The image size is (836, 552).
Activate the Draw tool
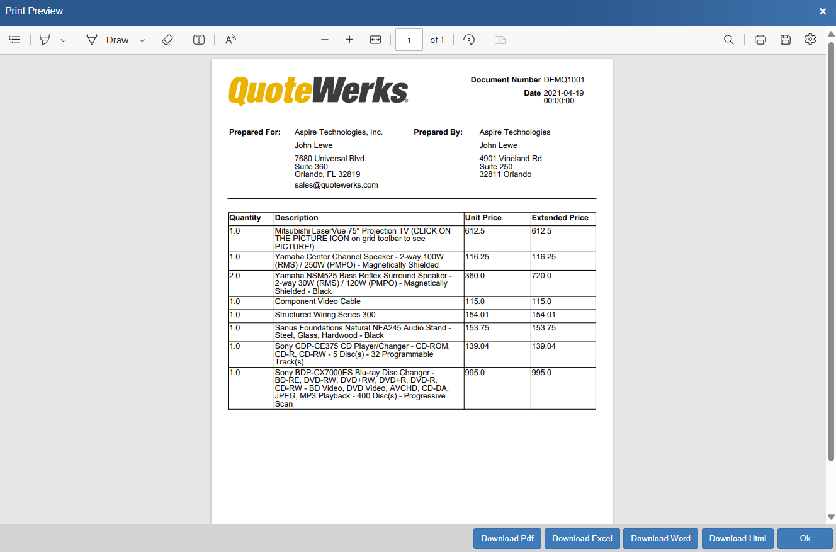click(108, 40)
